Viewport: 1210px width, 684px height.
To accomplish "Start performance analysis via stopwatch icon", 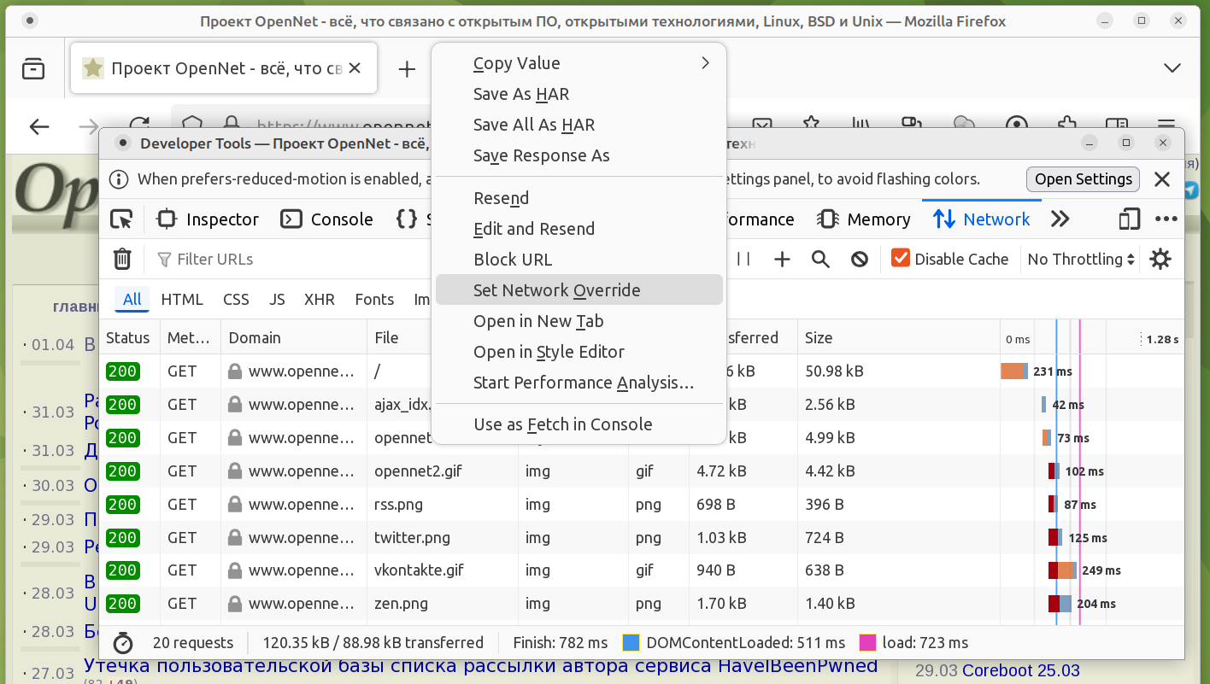I will 123,642.
